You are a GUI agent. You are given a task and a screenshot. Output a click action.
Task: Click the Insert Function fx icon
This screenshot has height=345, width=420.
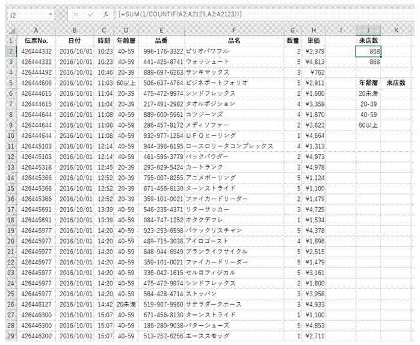point(106,13)
